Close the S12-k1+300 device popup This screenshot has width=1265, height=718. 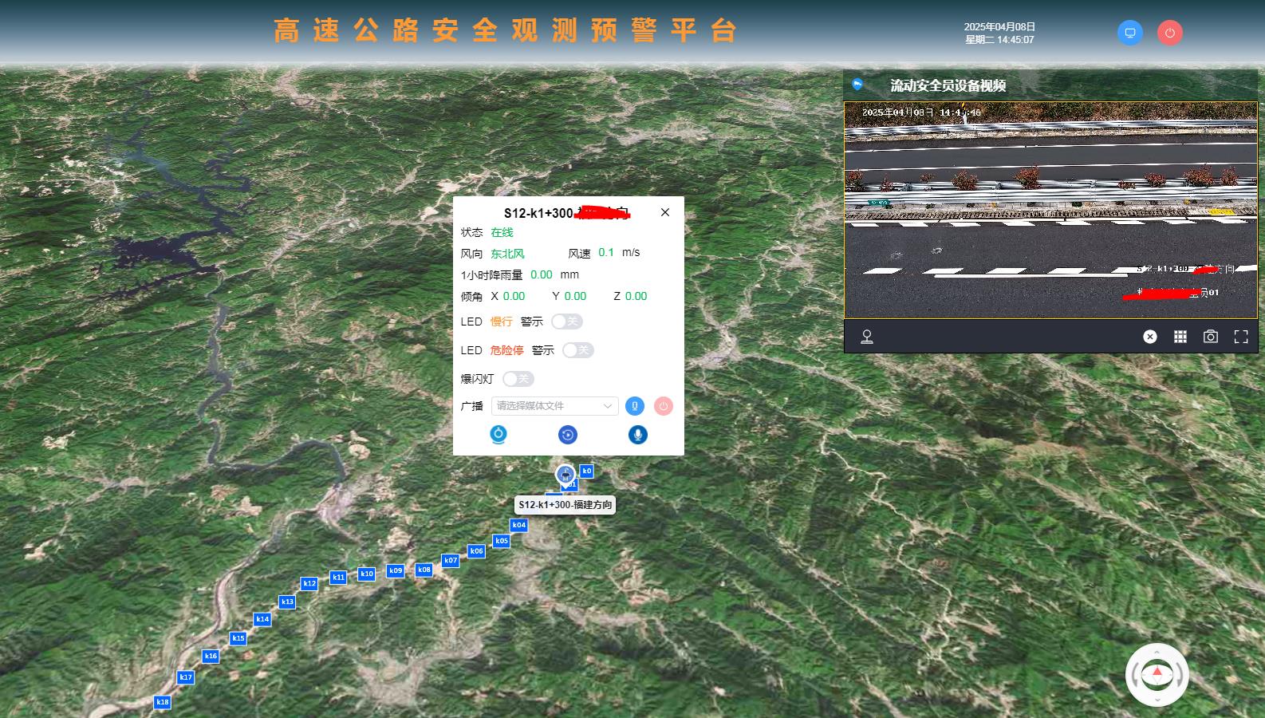[664, 212]
